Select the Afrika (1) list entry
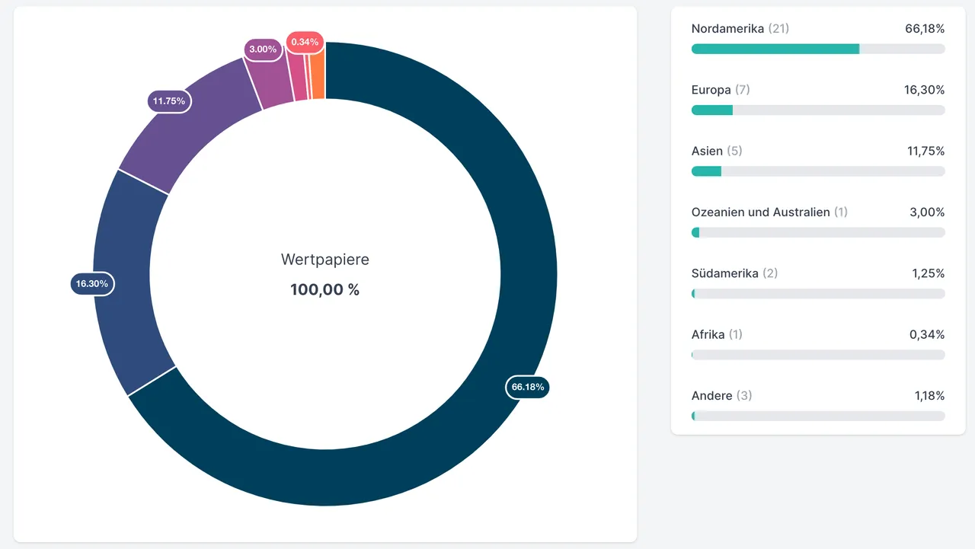 tap(818, 344)
